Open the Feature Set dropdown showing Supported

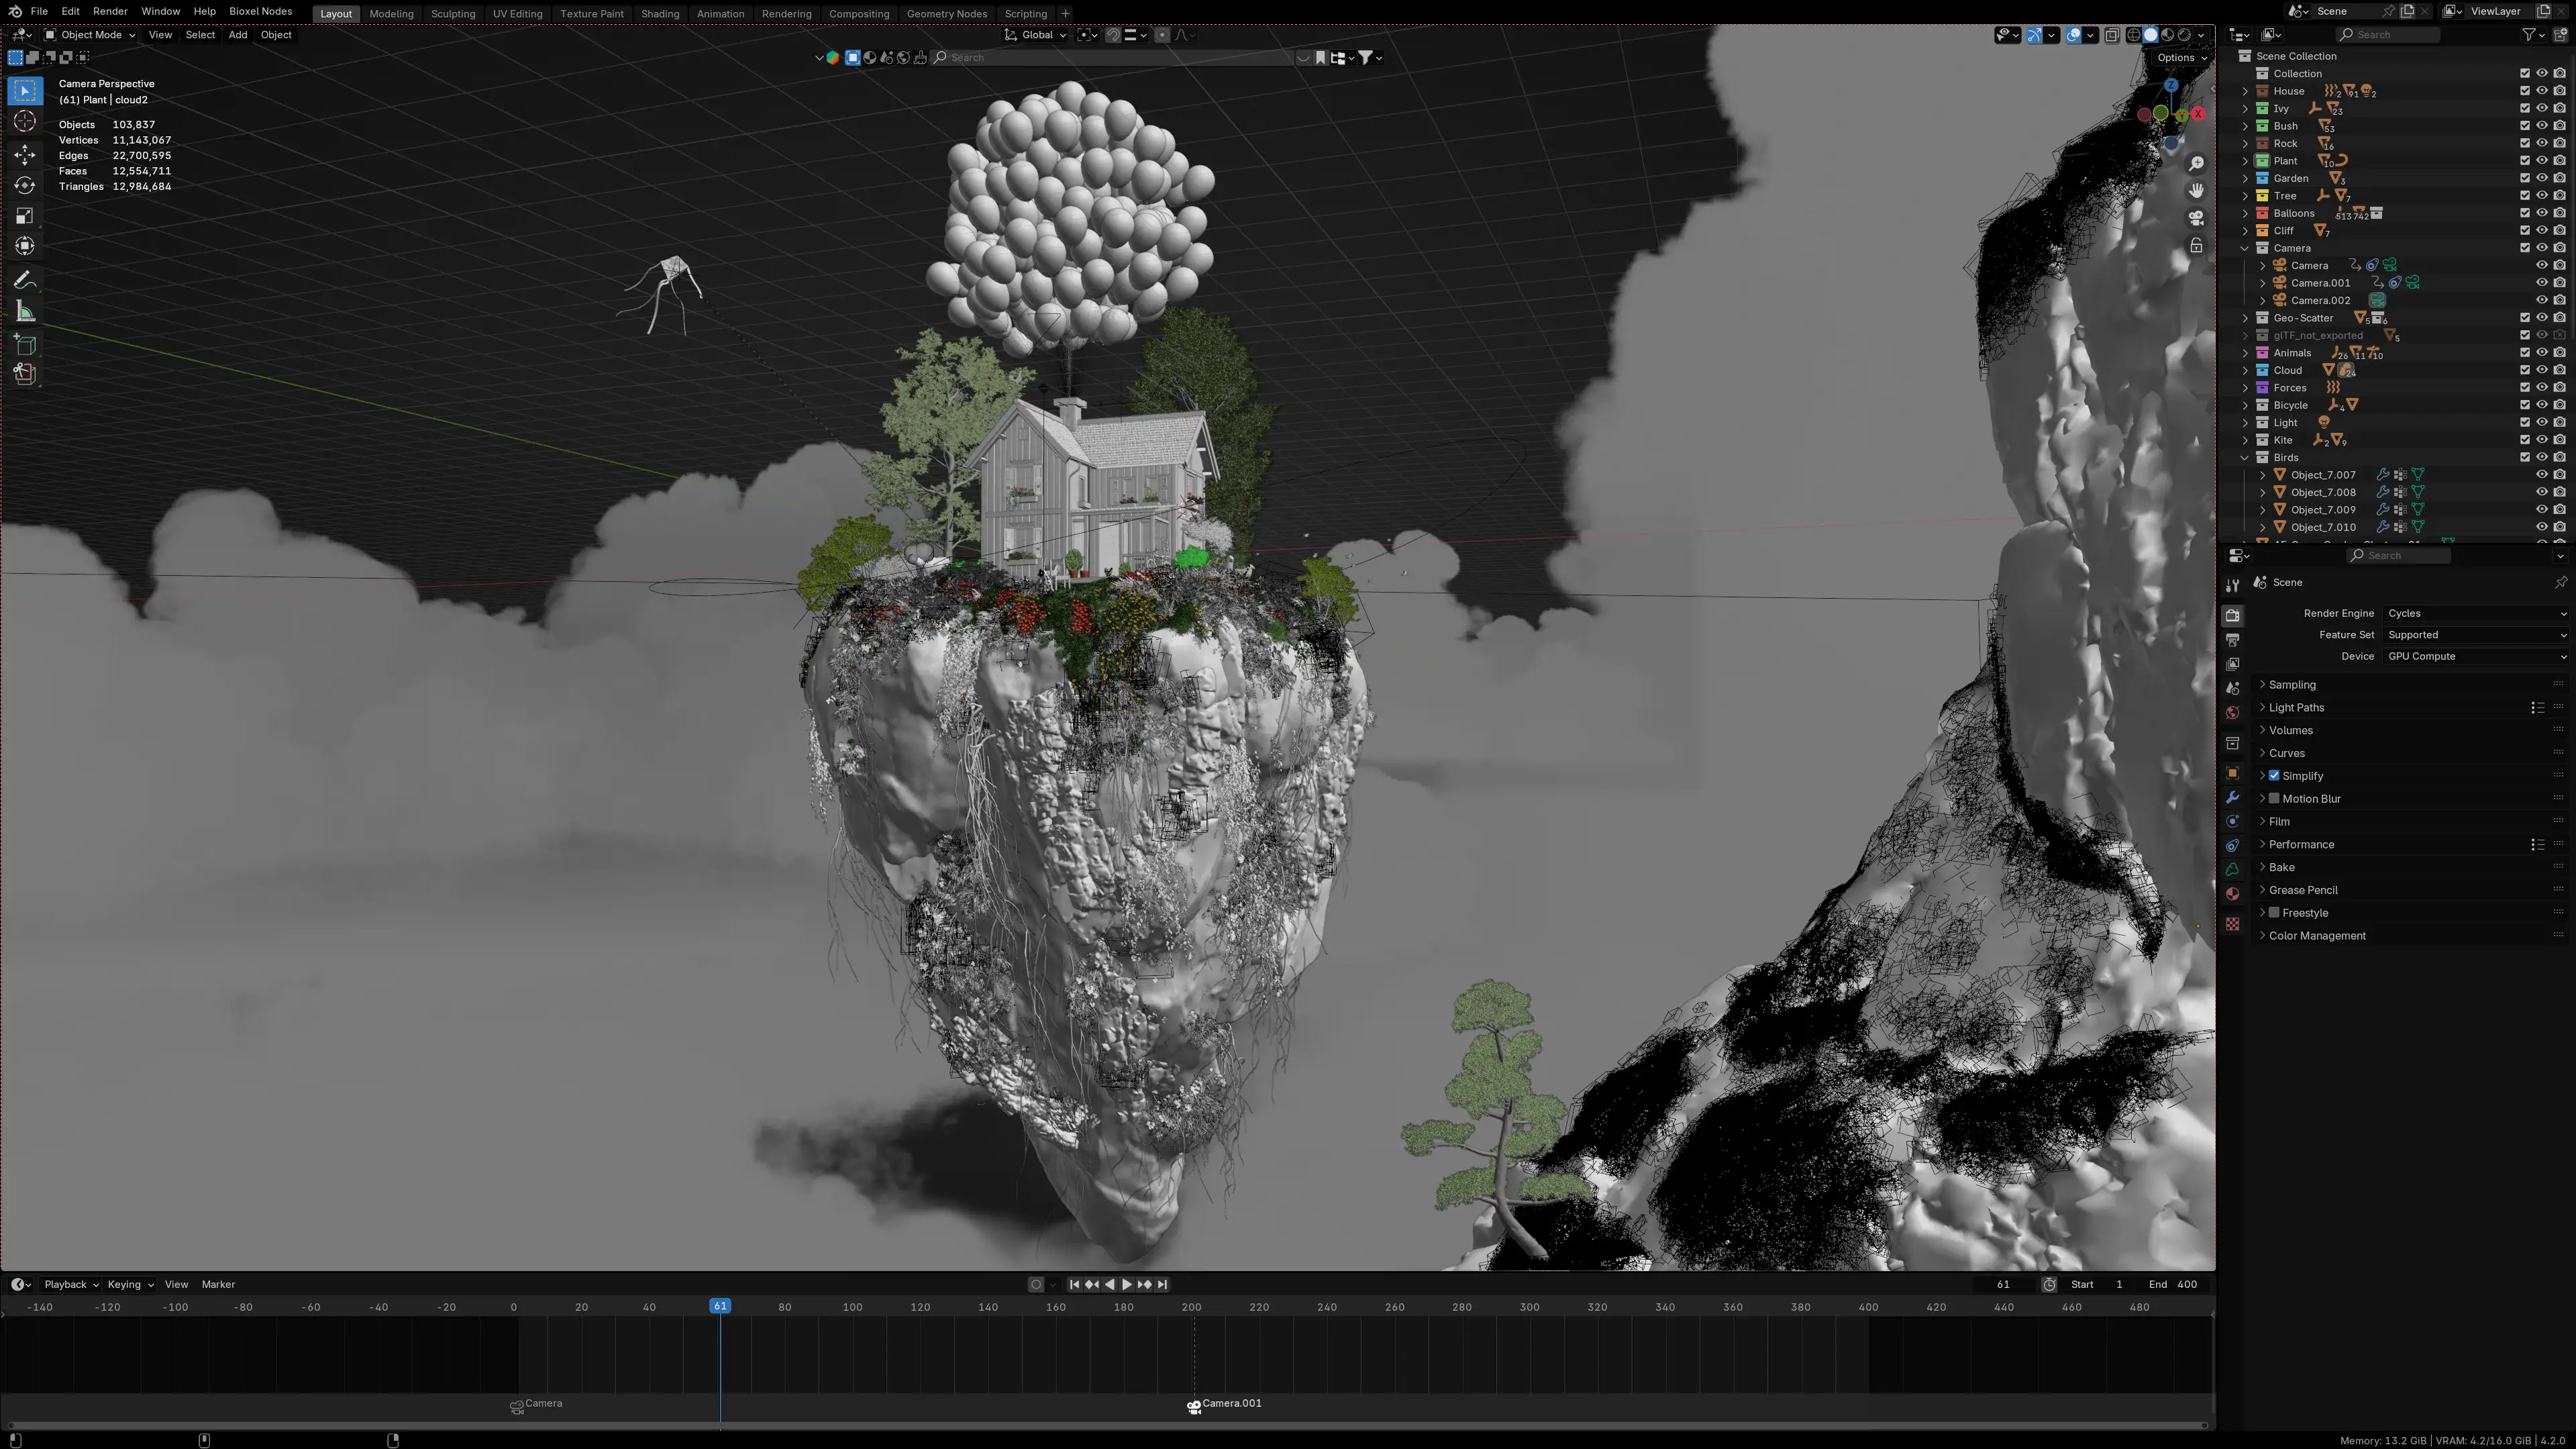pyautogui.click(x=2475, y=635)
